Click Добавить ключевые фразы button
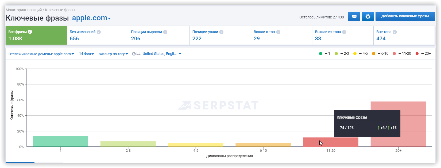 click(405, 16)
